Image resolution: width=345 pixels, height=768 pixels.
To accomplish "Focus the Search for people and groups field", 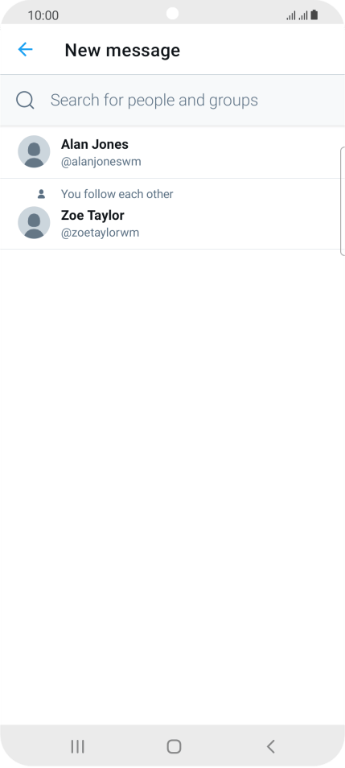I will point(172,100).
